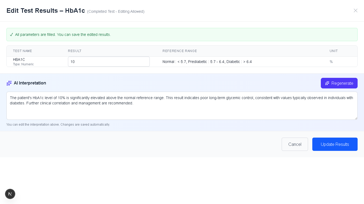Click inside the HBA1C result input showing 10

[x=109, y=61]
